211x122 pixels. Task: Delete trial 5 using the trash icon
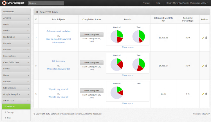pos(206,66)
